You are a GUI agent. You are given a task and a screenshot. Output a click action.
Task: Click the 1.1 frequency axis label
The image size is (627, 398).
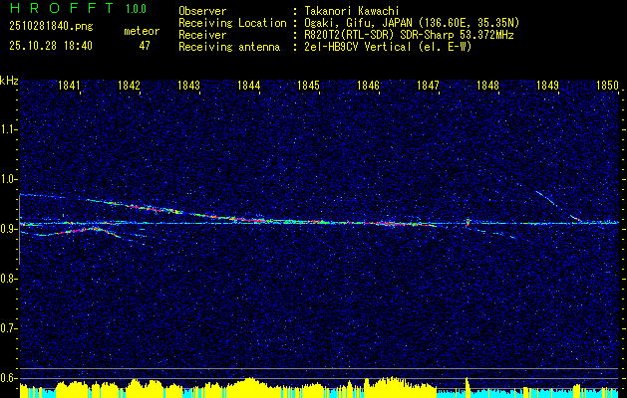[9, 129]
